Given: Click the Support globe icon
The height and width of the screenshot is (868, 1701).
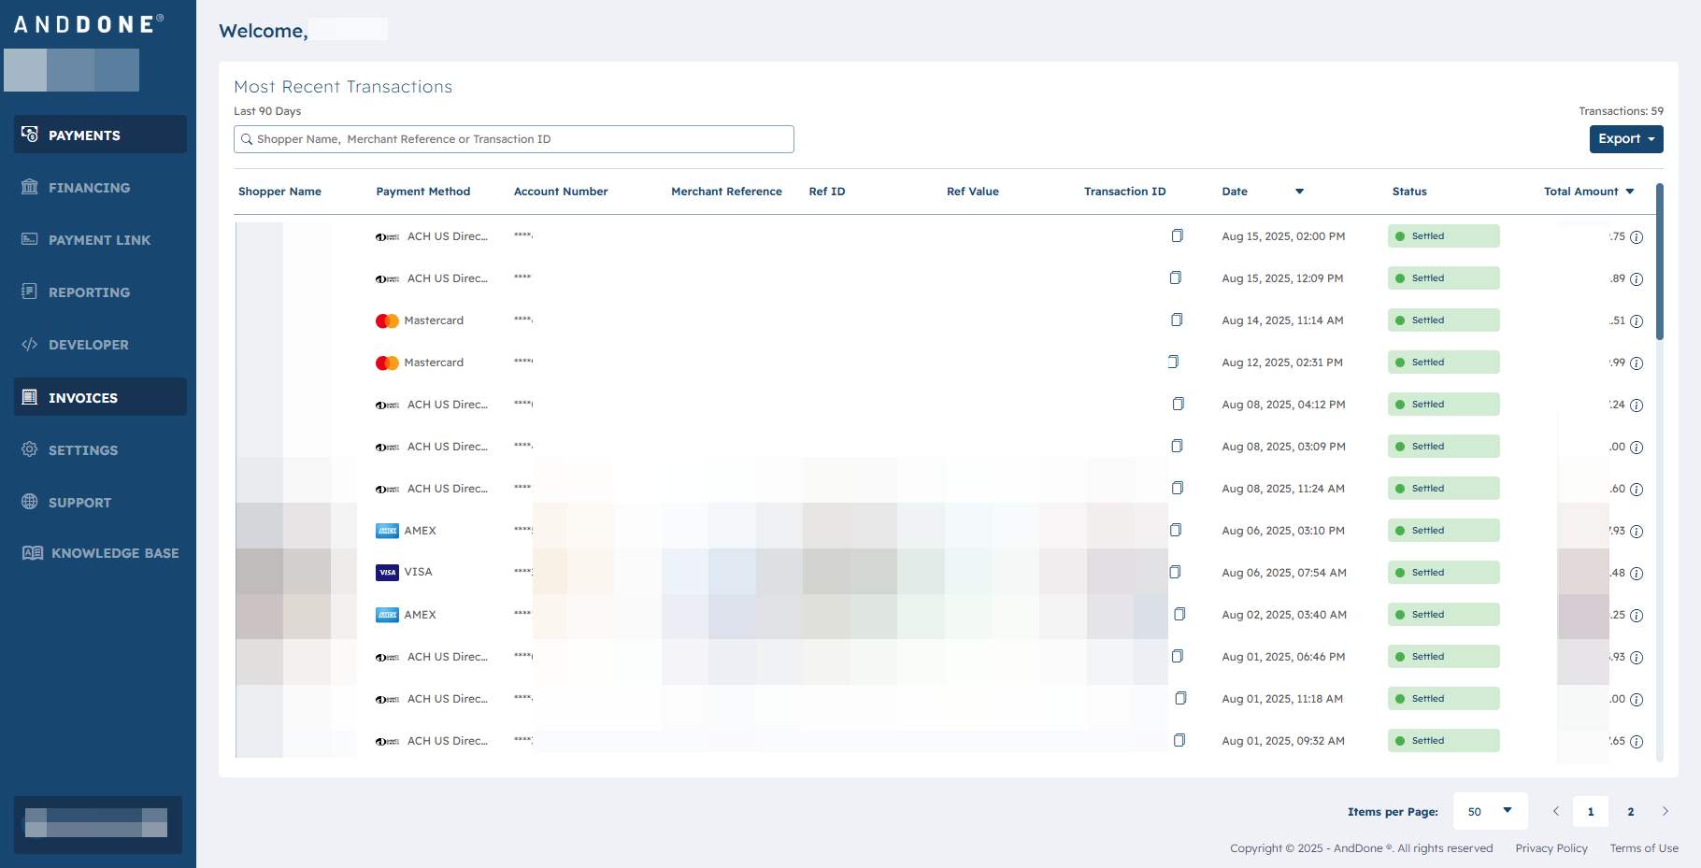Looking at the screenshot, I should pos(30,502).
